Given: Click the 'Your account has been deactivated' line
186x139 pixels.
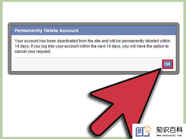Looking at the screenshot, I should coord(92,41).
